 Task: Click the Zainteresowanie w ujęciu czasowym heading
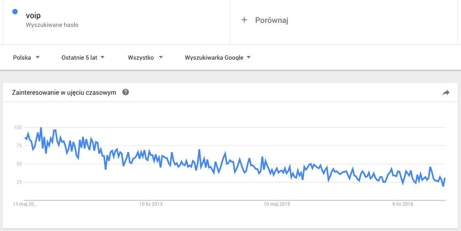click(64, 92)
